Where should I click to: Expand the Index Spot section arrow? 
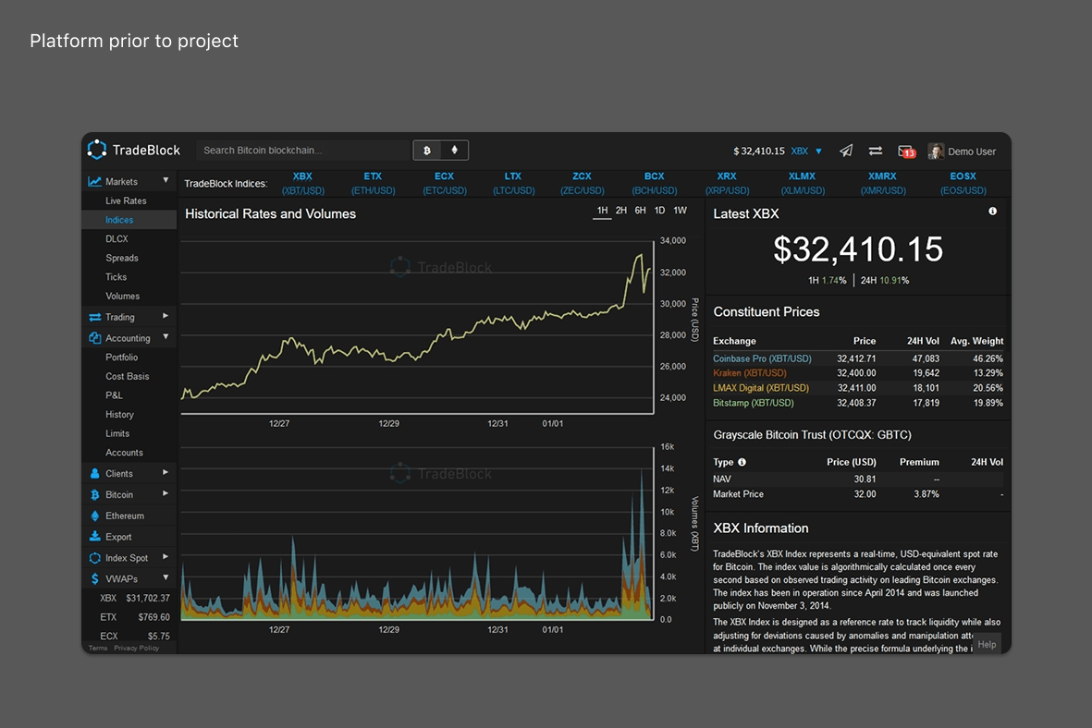tap(166, 557)
